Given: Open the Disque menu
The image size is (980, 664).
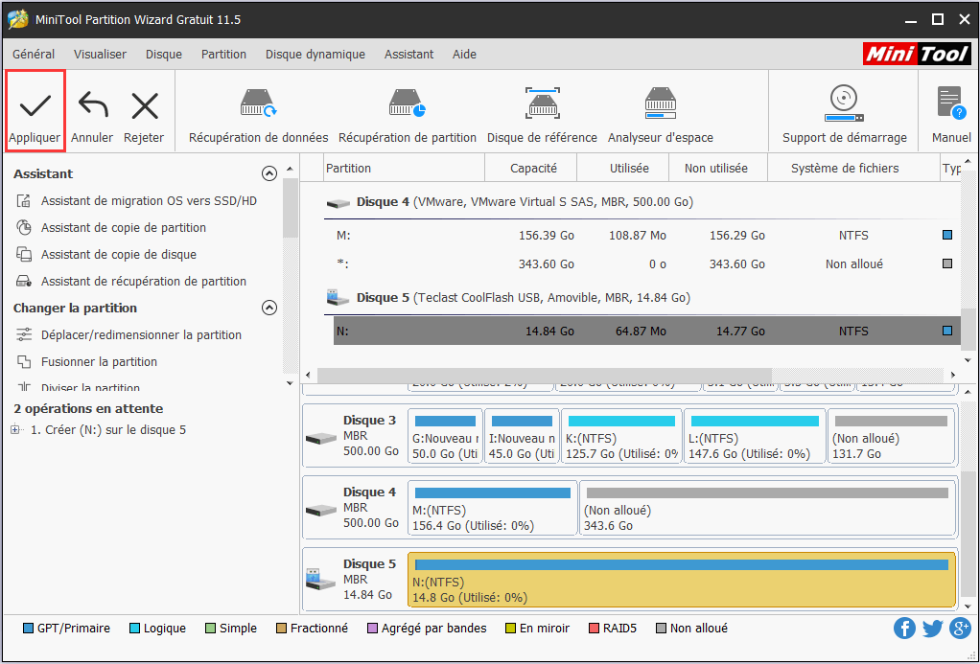Looking at the screenshot, I should (x=164, y=55).
